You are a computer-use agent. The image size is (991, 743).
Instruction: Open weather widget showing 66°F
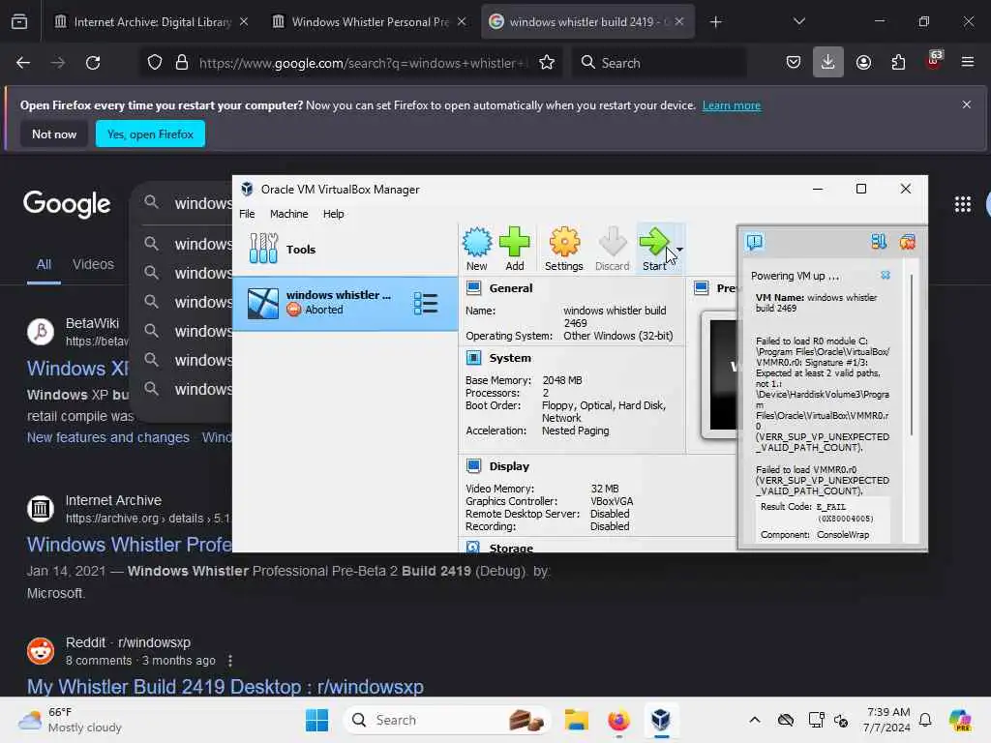(x=70, y=720)
